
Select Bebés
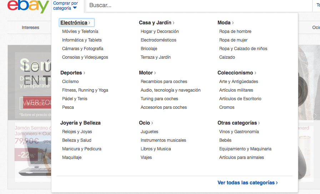tap(225, 140)
